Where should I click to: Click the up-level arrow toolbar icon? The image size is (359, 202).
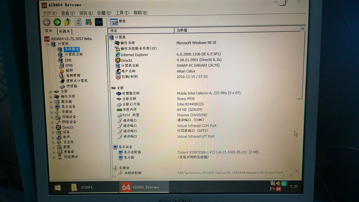pos(68,22)
